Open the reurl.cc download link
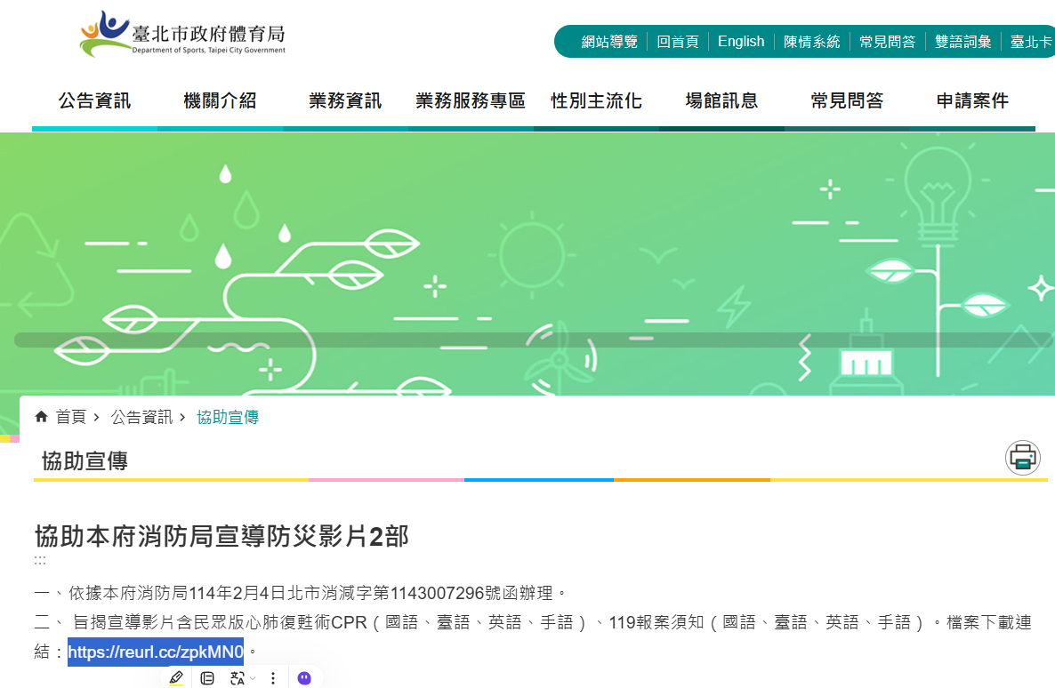The width and height of the screenshot is (1055, 688). pos(156,652)
